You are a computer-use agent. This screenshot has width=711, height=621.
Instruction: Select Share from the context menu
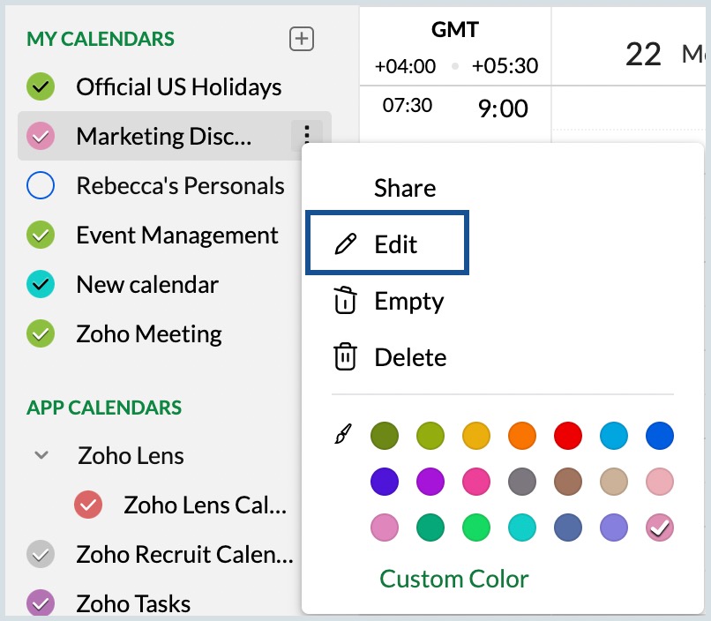click(405, 188)
